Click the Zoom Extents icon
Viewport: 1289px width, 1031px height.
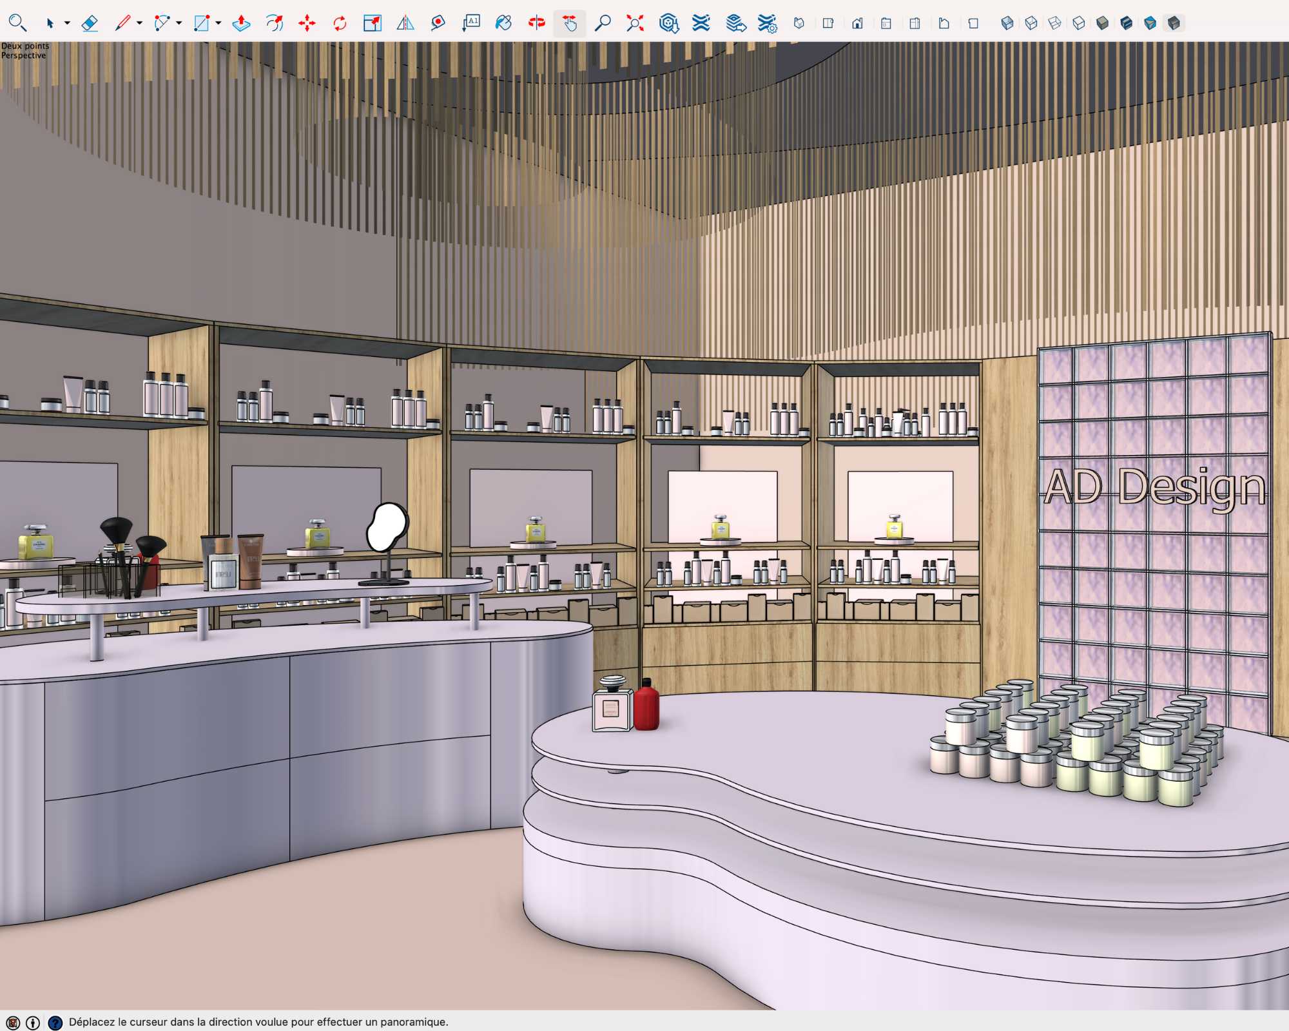[635, 24]
